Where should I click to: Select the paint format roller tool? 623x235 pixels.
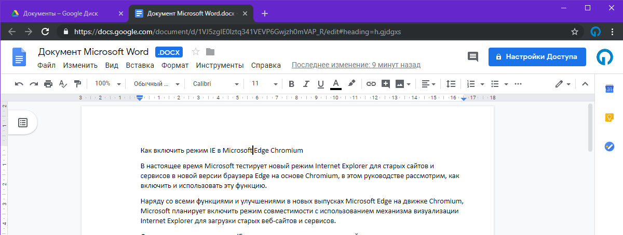77,83
